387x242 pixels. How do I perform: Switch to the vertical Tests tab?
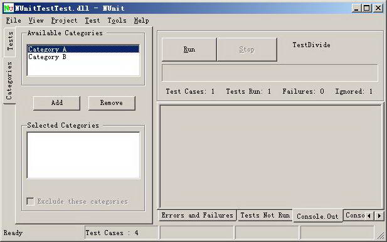click(x=10, y=41)
